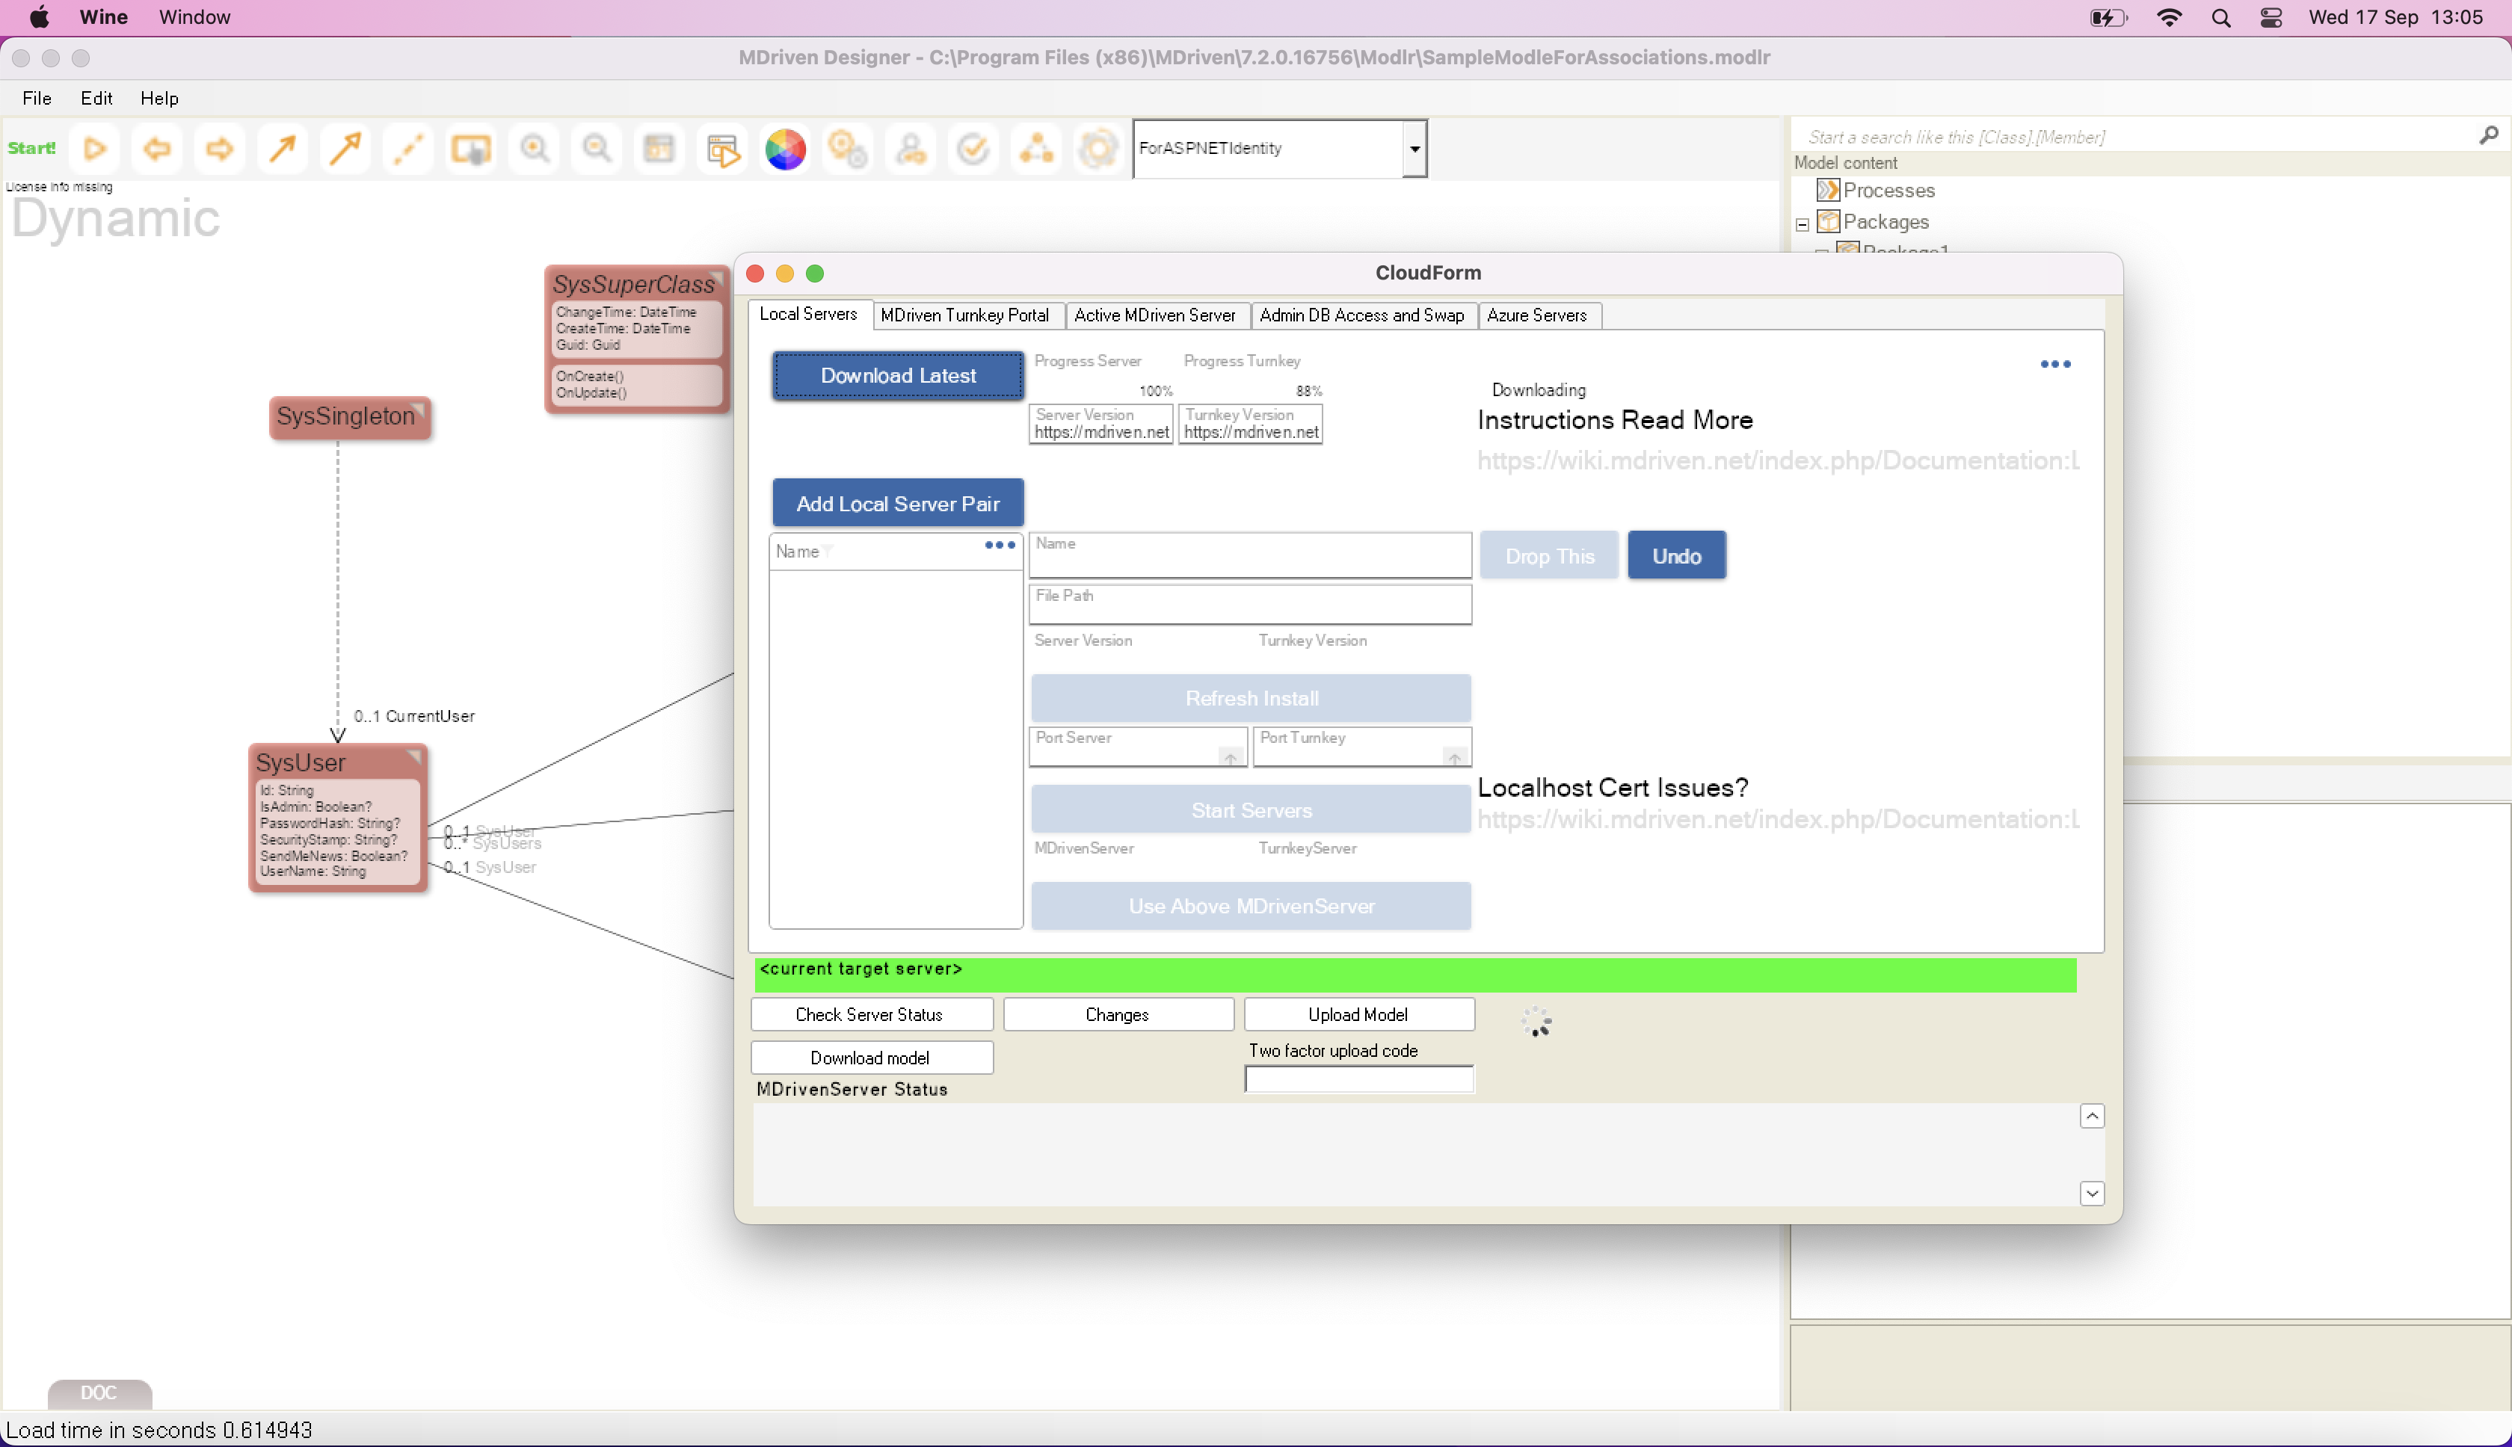Open three-dot menu in Name list header

(999, 545)
